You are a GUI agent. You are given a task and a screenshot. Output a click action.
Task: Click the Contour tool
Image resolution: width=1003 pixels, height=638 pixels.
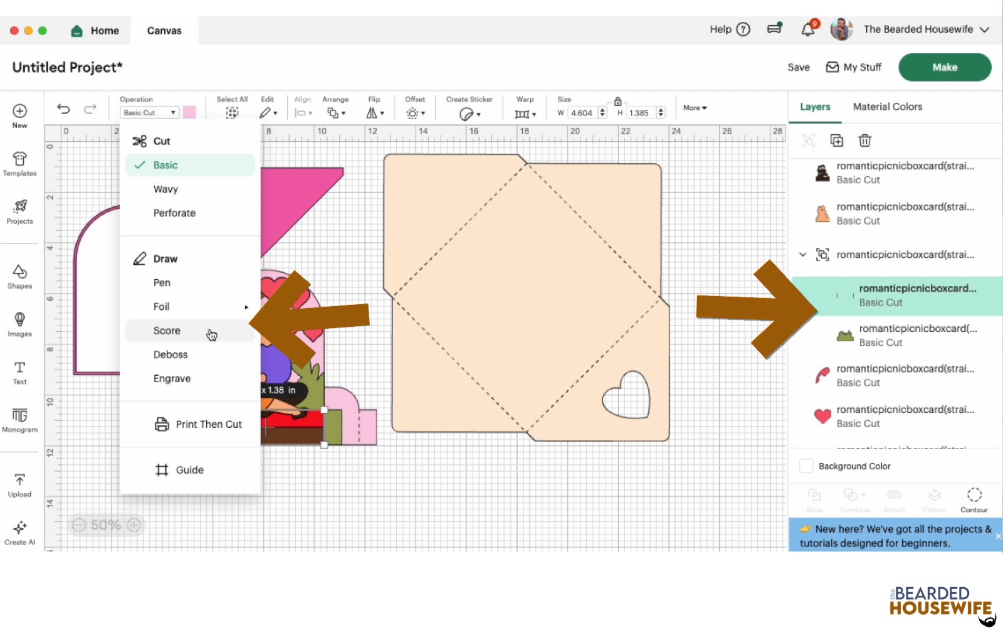[974, 499]
